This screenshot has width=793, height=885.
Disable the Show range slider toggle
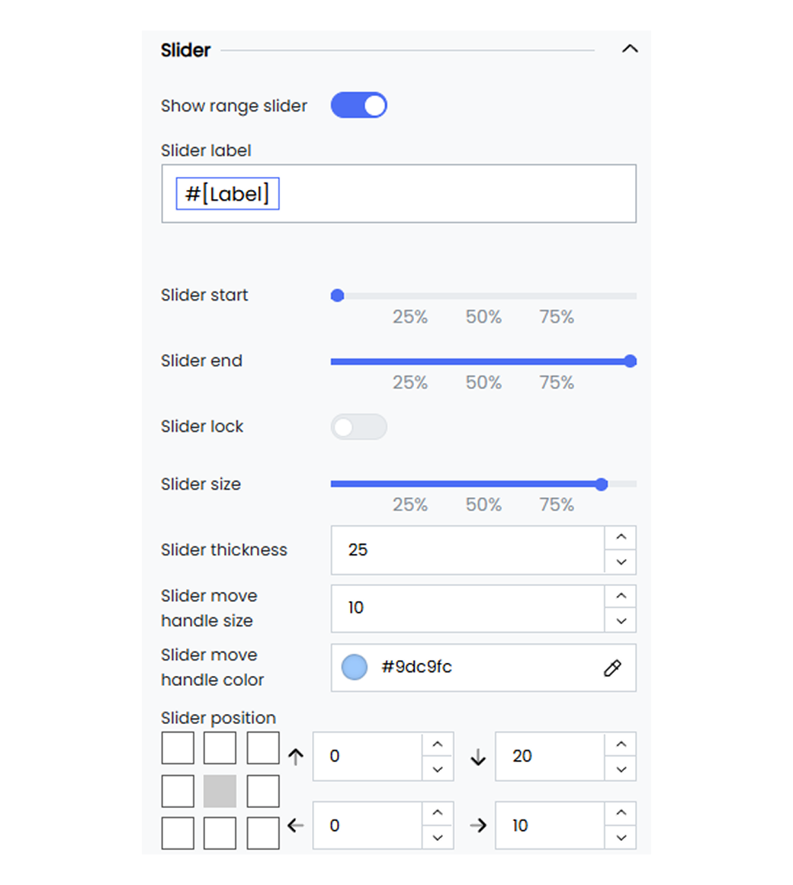(358, 105)
